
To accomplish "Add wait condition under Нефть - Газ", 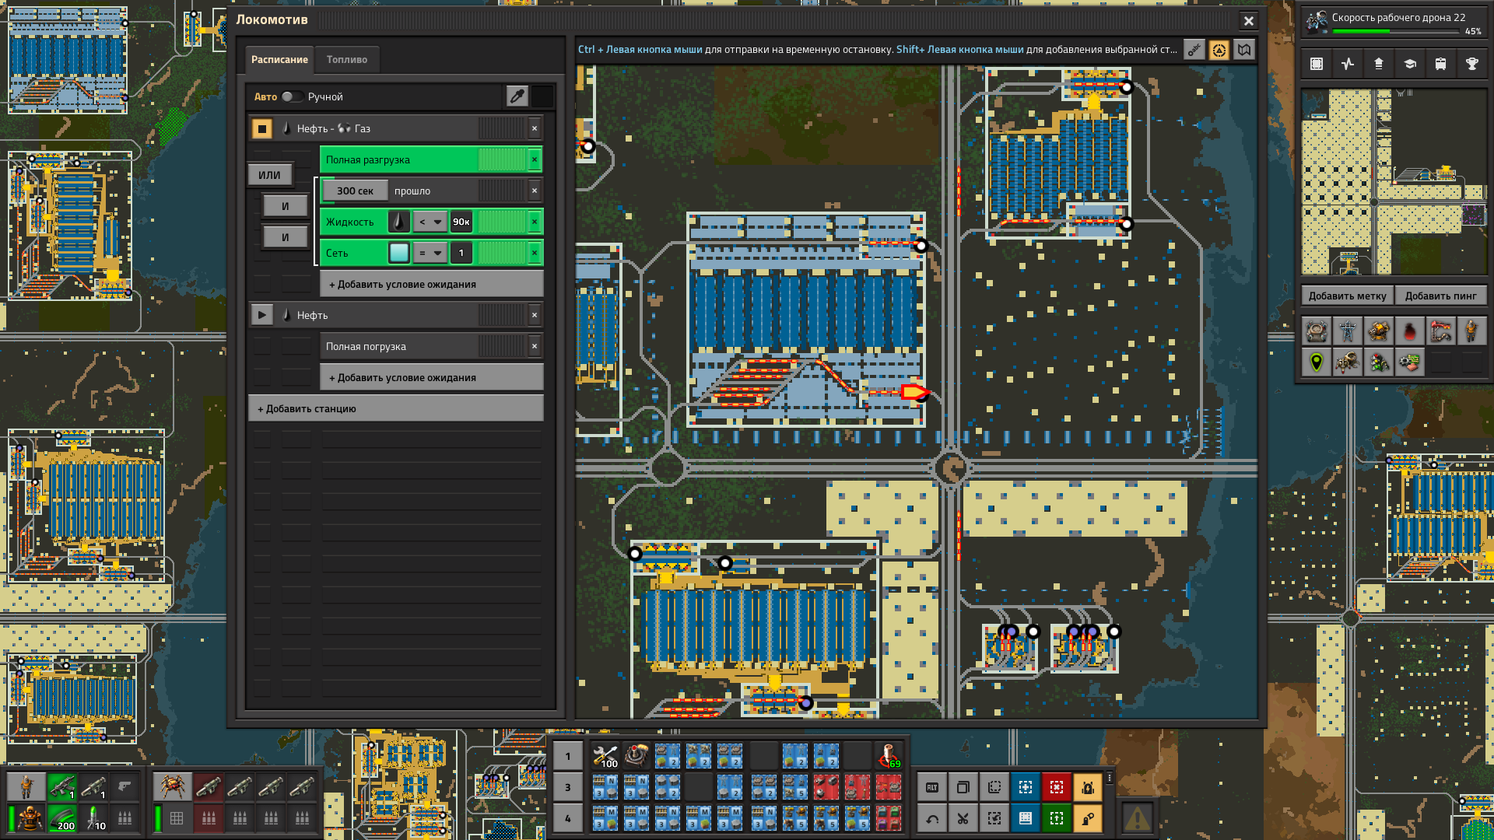I will point(432,284).
